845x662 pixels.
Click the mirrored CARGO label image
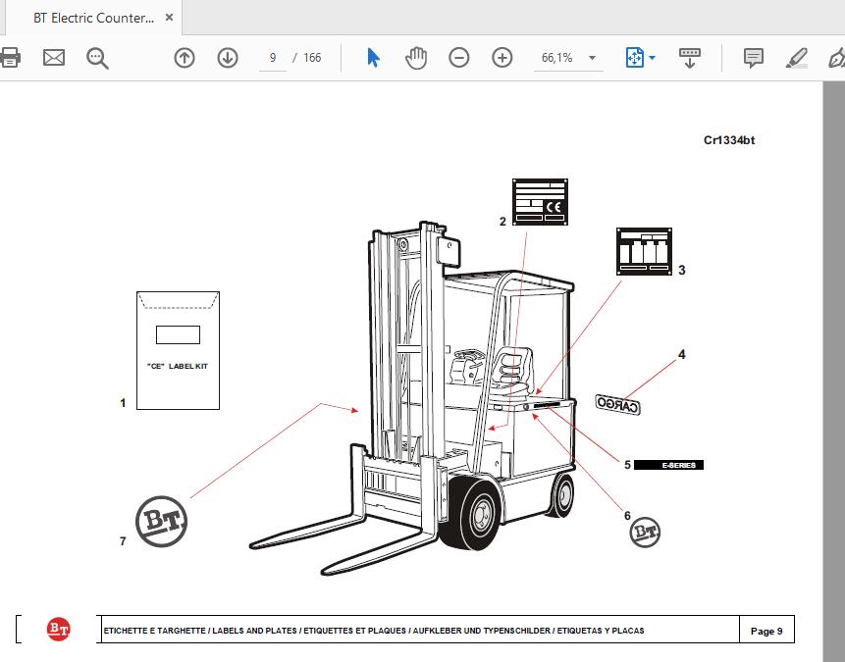point(618,404)
